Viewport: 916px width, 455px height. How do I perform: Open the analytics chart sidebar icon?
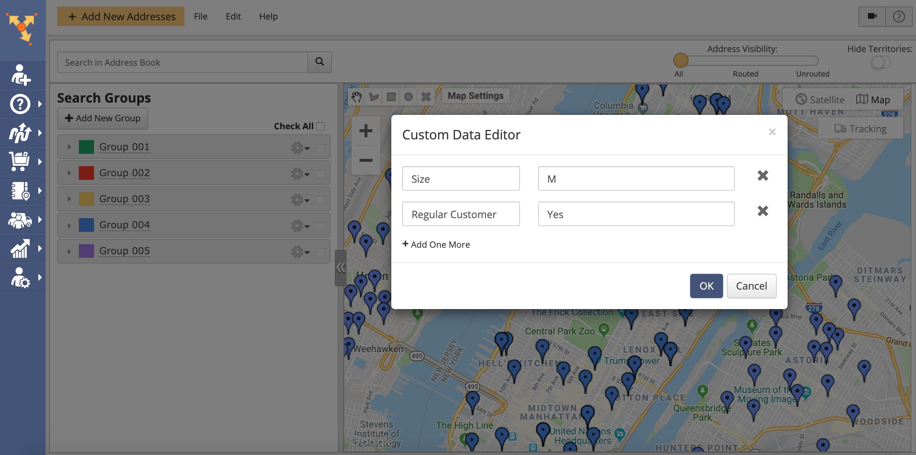20,248
